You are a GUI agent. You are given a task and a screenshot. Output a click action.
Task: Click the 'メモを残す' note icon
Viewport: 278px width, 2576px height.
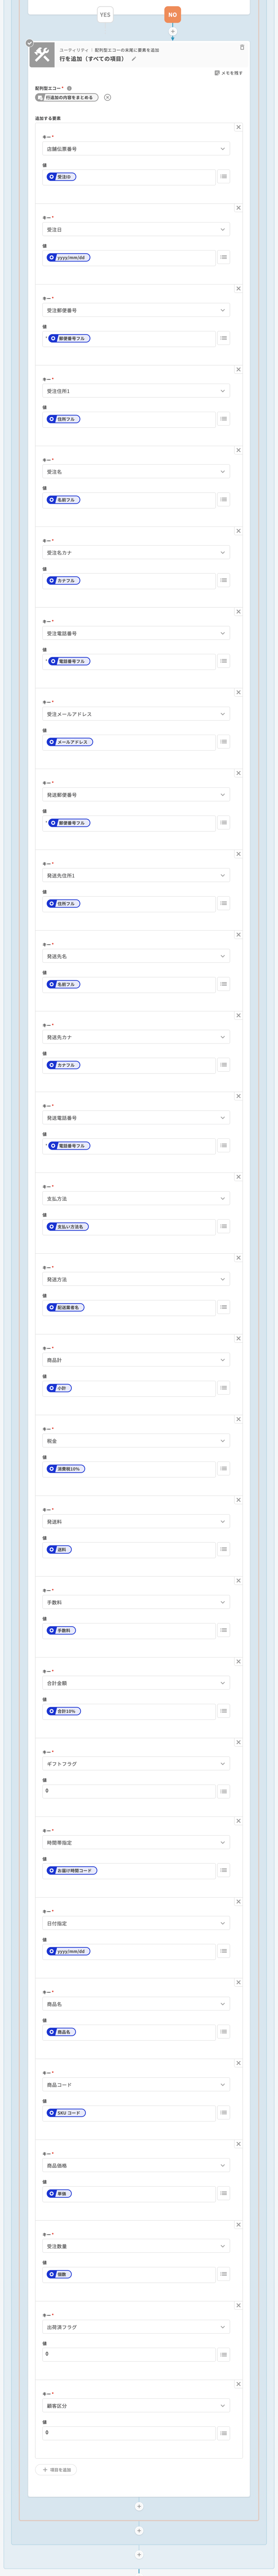(x=217, y=73)
